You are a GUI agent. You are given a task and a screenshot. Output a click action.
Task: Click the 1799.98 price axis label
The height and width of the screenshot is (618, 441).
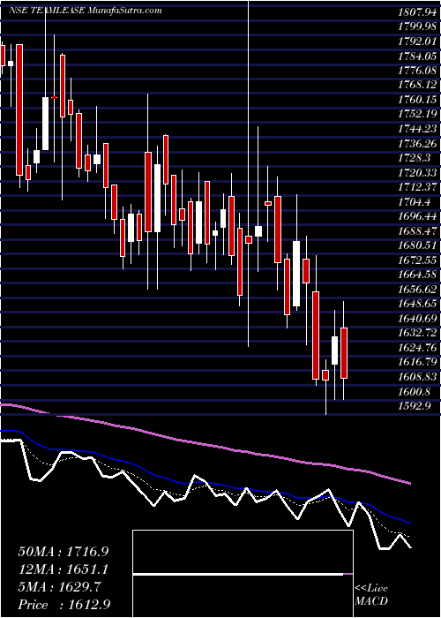(417, 26)
